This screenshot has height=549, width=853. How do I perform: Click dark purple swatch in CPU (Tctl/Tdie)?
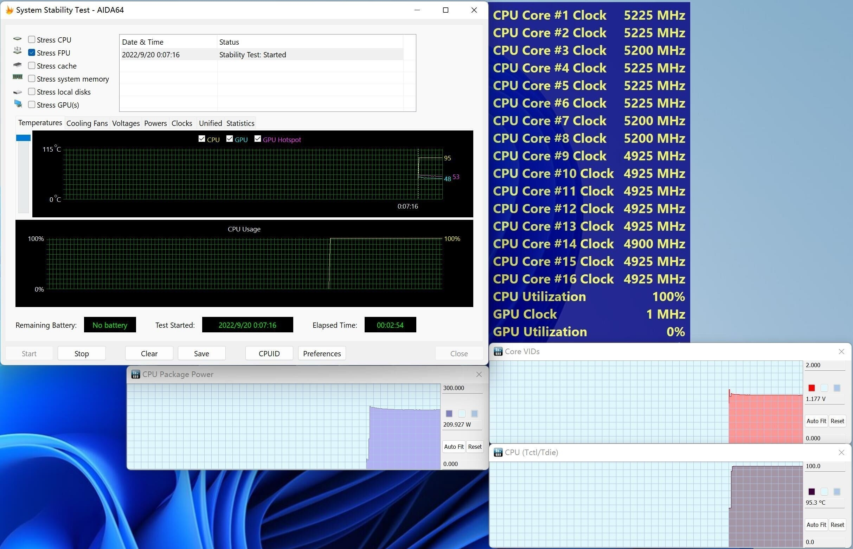point(812,492)
